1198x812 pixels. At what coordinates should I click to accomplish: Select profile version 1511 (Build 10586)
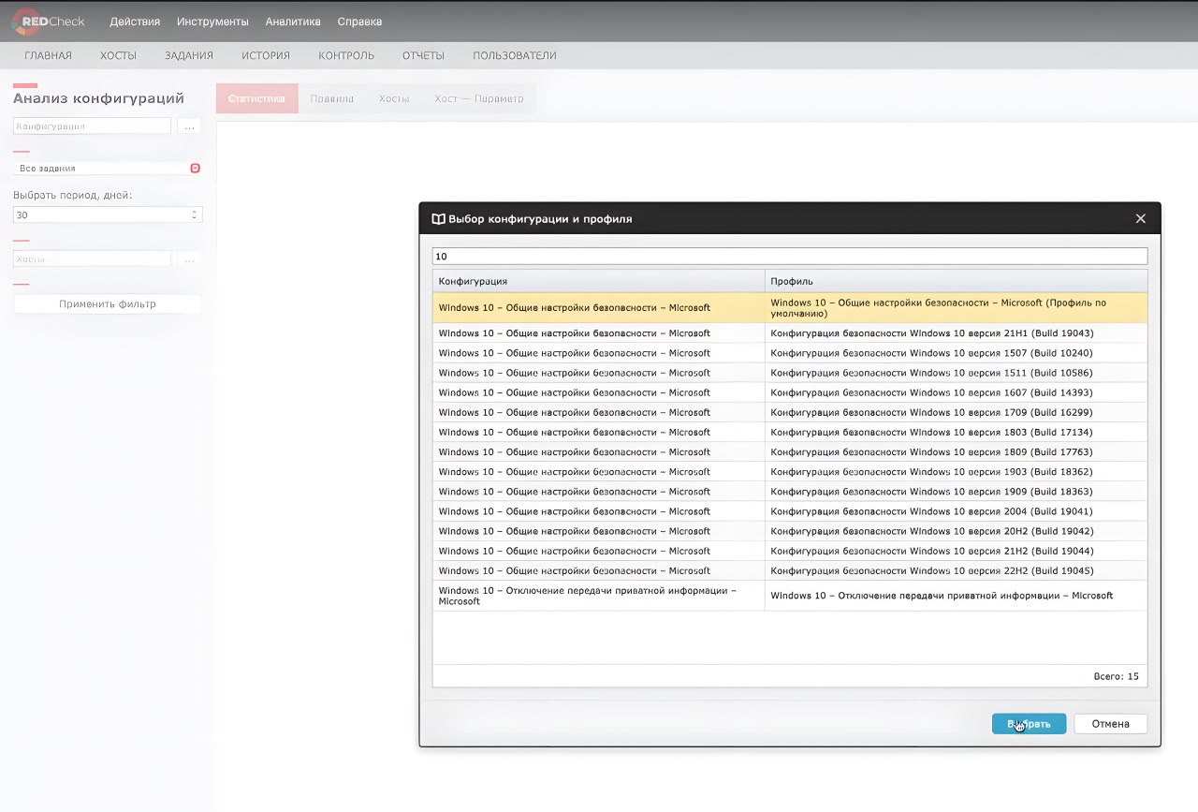click(790, 373)
